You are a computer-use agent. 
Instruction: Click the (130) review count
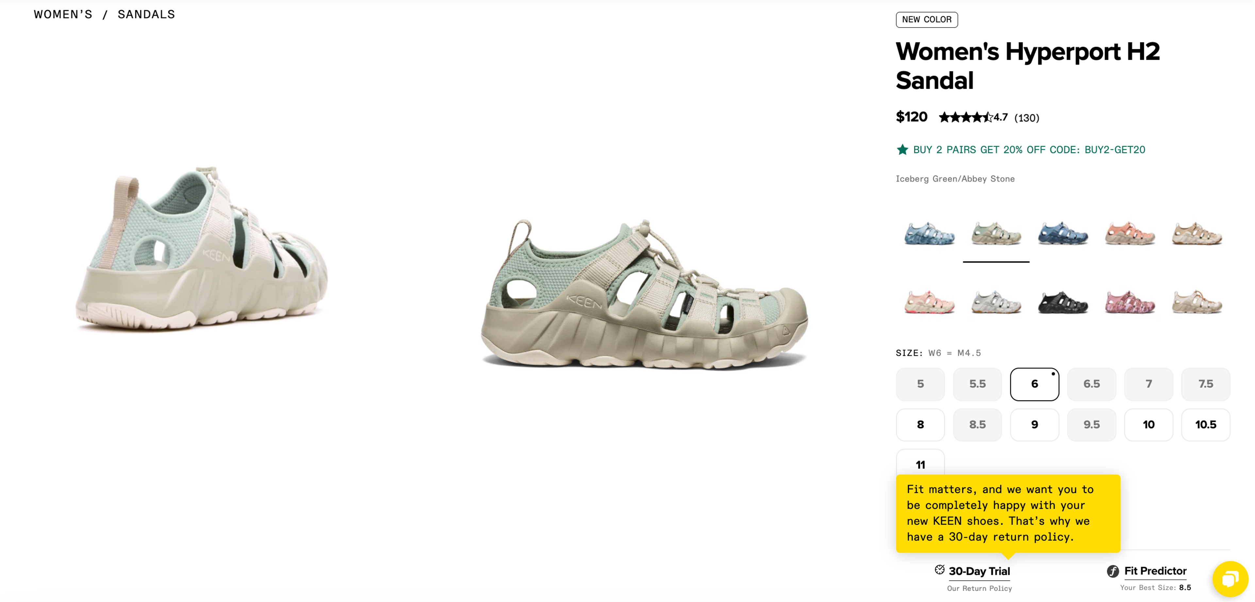(x=1026, y=117)
